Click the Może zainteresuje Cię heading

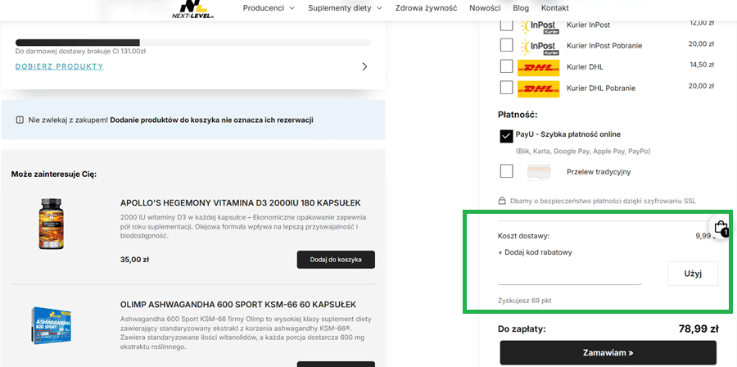click(x=53, y=174)
